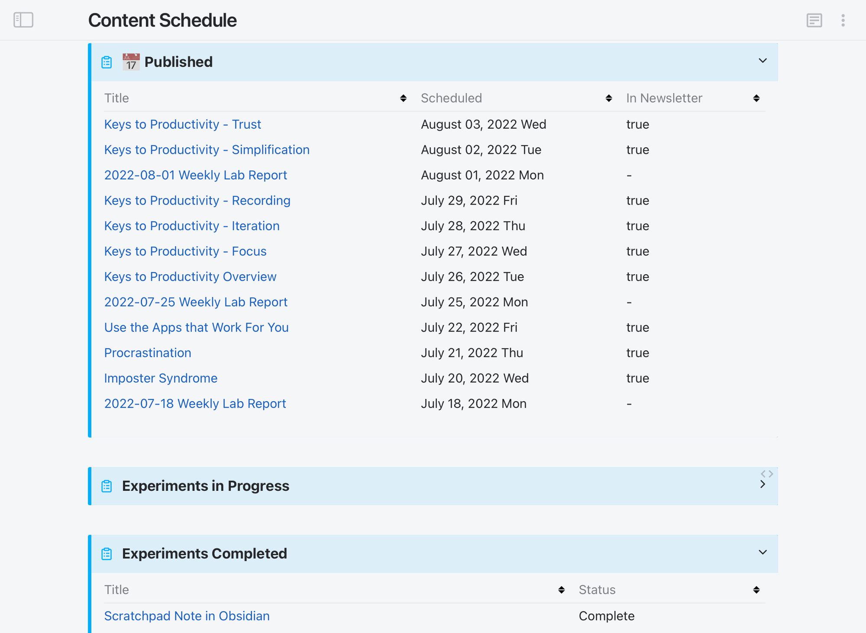This screenshot has width=866, height=633.
Task: Select the July 28, 2022 Thu cell
Action: 473,226
